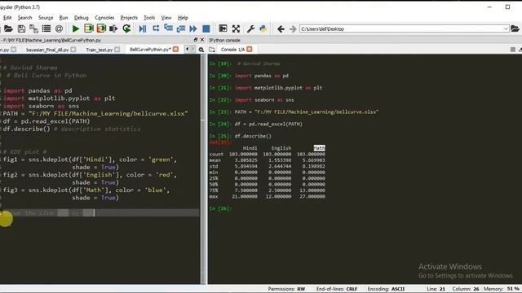Expand the working directory path dropdown

click(x=506, y=29)
